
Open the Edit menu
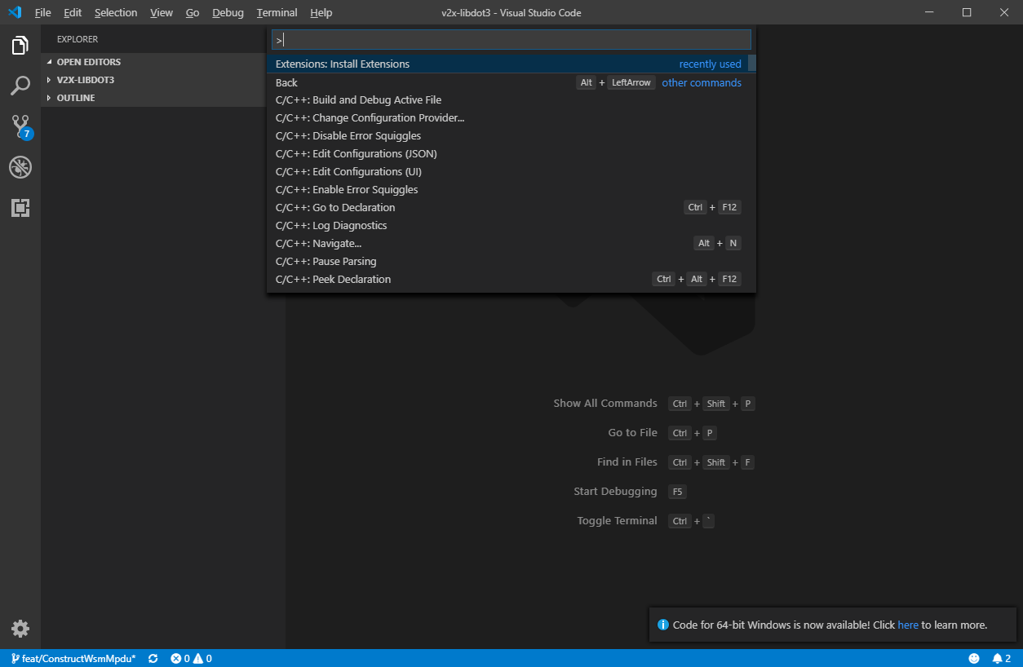tap(73, 13)
